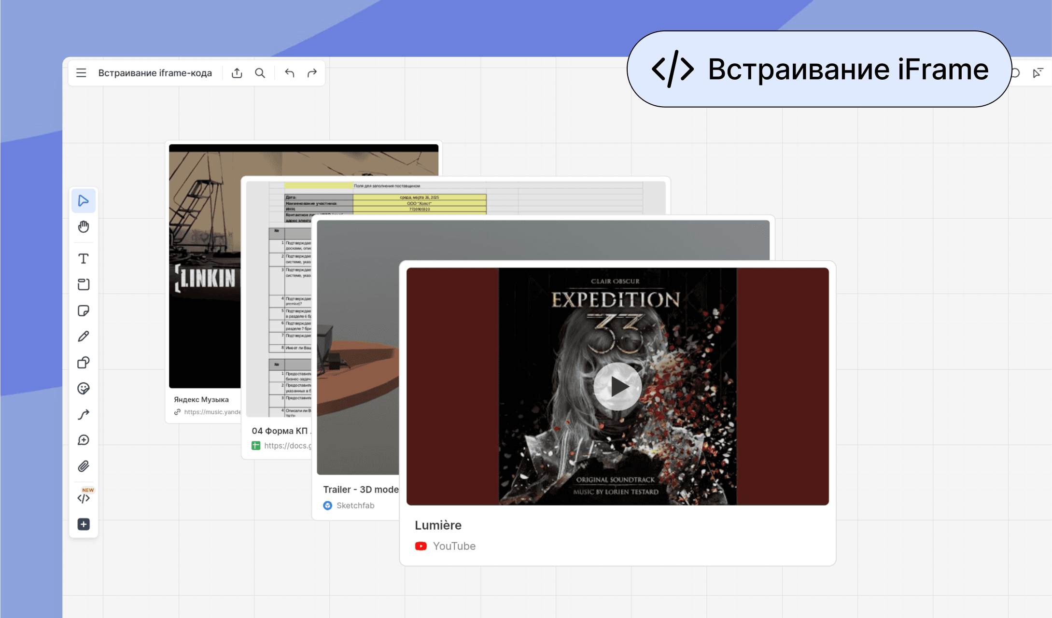1052x618 pixels.
Task: Click the plus more tools button
Action: (x=84, y=524)
